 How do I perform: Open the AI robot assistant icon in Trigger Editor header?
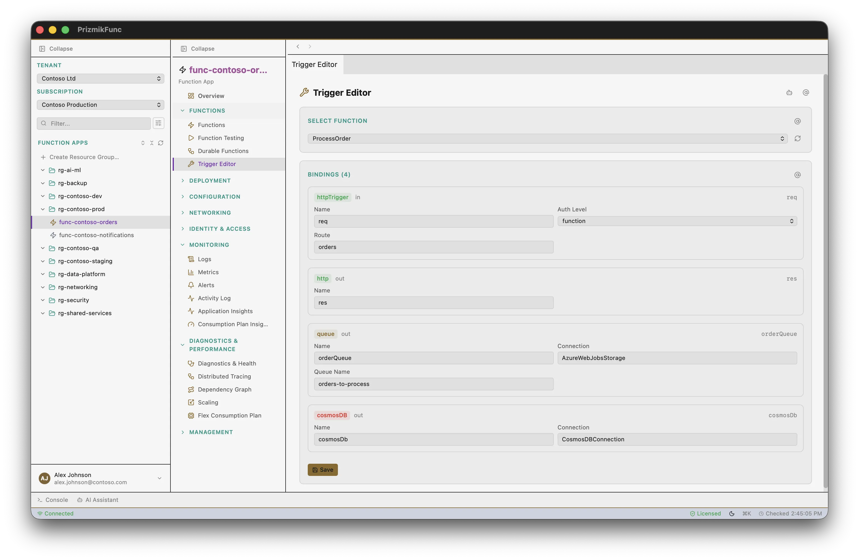click(x=789, y=92)
